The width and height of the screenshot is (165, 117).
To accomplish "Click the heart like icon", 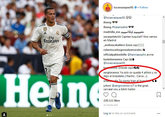I will click(106, 95).
